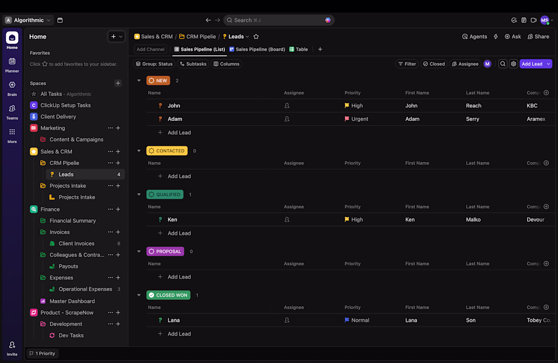Switch to the Table view tab

(x=299, y=49)
